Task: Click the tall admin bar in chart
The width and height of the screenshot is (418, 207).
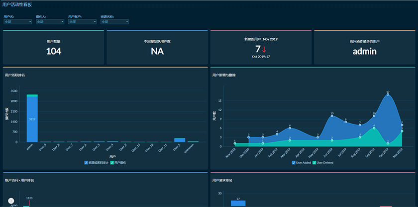Action: coord(32,119)
